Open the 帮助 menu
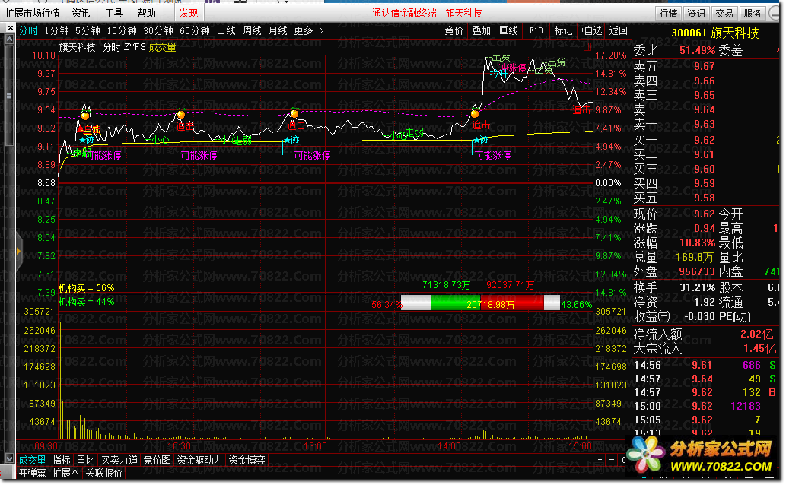This screenshot has height=485, width=786. pos(146,13)
